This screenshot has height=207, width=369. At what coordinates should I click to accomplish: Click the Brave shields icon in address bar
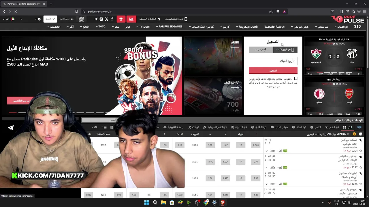point(278,11)
